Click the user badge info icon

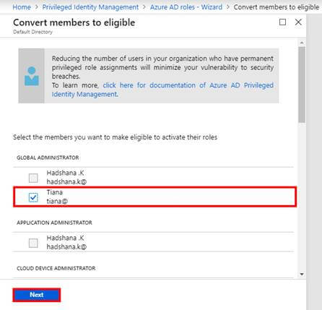coord(32,76)
